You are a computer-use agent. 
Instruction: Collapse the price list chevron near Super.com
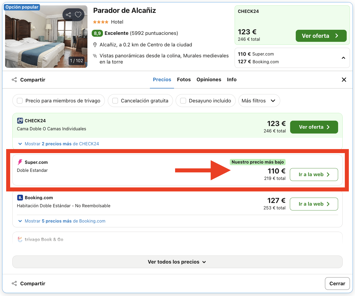[x=343, y=58]
